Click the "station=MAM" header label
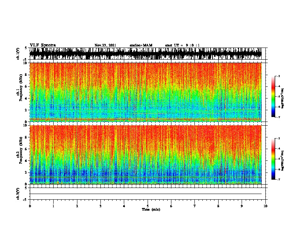This screenshot has height=231, width=299. tap(141, 45)
